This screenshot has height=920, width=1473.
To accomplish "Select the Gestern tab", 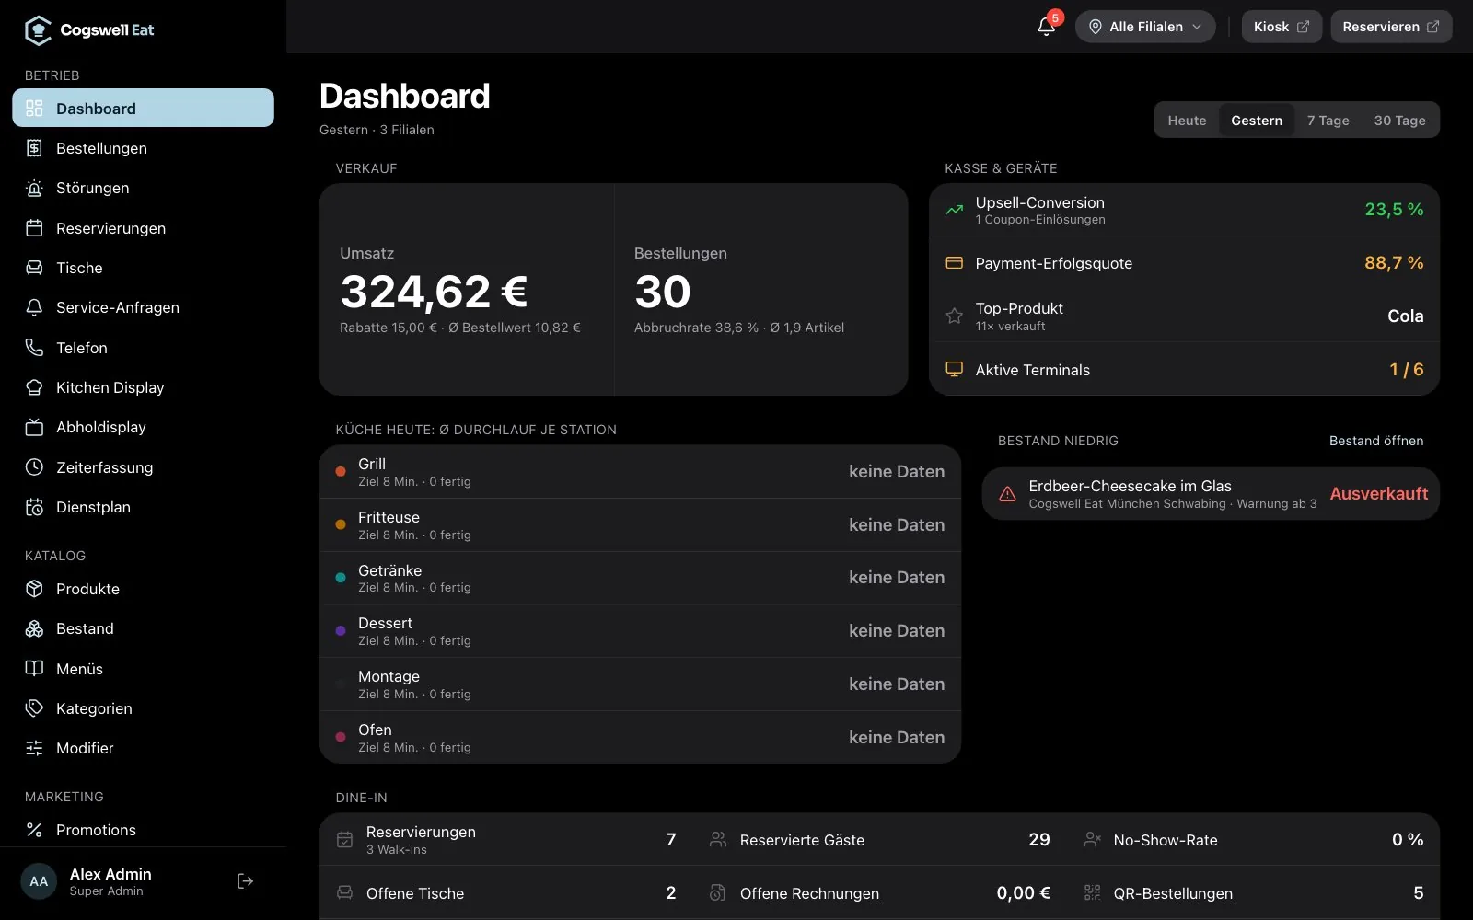I will [1257, 121].
